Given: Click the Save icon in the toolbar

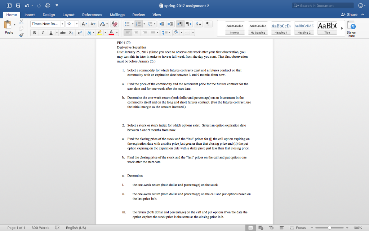Looking at the screenshot, I should (17, 5).
